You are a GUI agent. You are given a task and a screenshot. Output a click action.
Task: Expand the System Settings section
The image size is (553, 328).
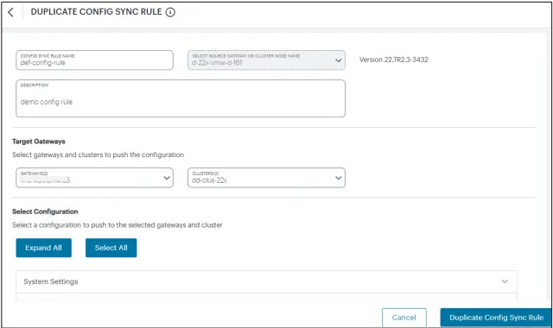tap(266, 281)
